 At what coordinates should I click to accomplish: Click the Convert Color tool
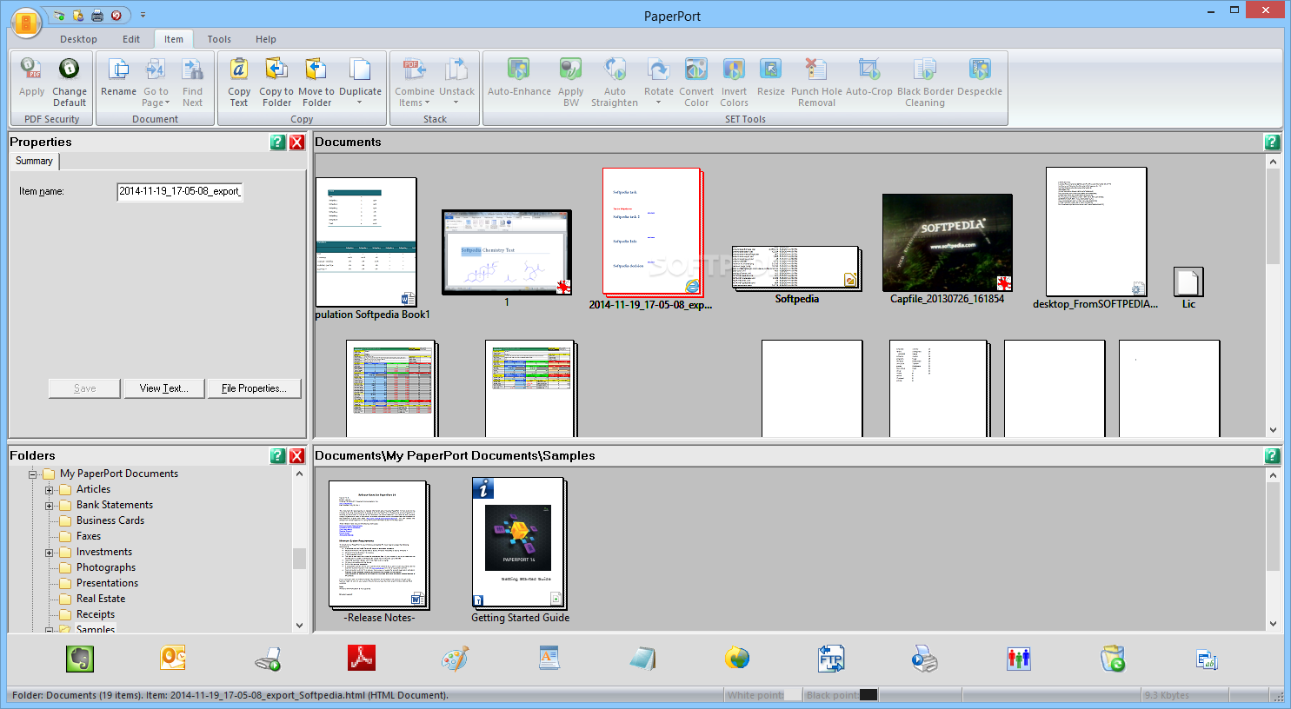[696, 83]
